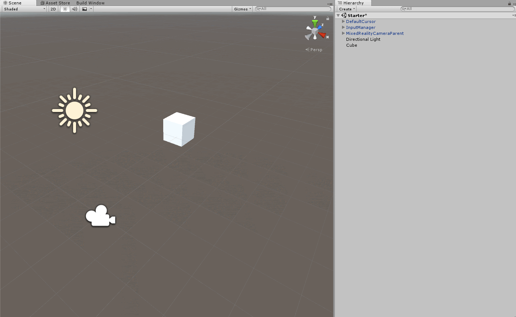Screen dimensions: 516x317
Task: Switch to the Asset Store tab
Action: coord(55,3)
